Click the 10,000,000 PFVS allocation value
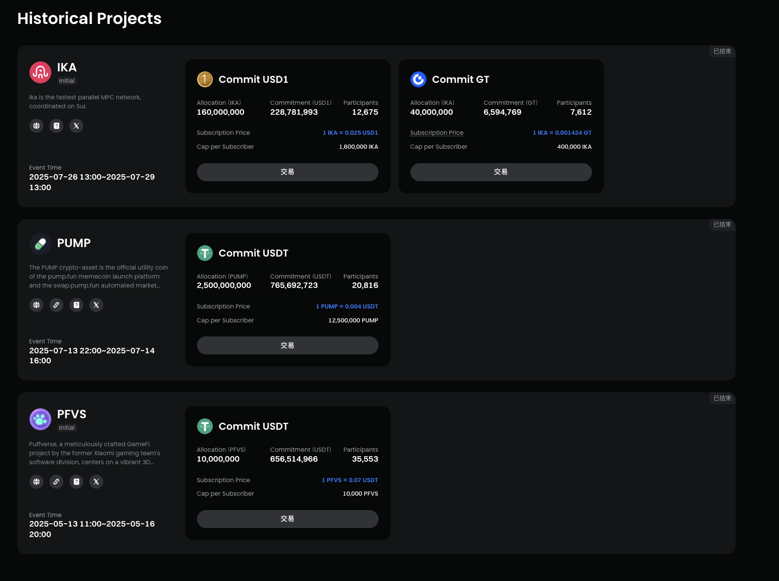Image resolution: width=779 pixels, height=581 pixels. pyautogui.click(x=218, y=459)
